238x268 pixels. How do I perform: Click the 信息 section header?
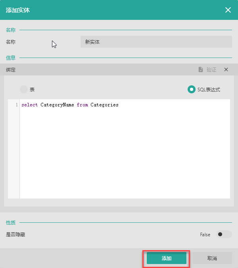coord(11,58)
